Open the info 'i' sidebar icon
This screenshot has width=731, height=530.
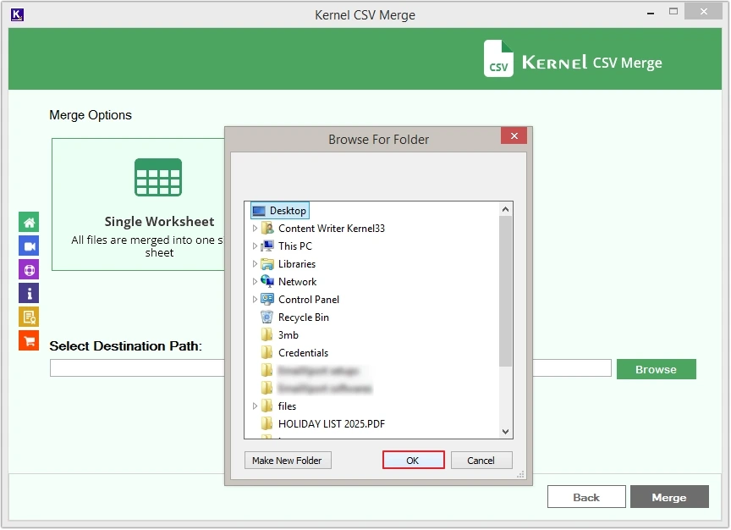[x=29, y=294]
